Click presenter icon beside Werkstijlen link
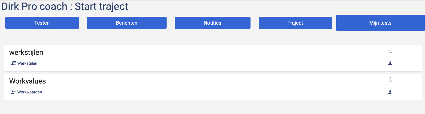The width and height of the screenshot is (425, 114). click(14, 63)
